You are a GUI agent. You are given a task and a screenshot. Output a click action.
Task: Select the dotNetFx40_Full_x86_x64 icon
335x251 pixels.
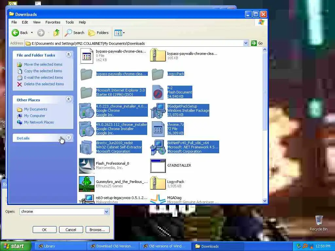tap(158, 147)
